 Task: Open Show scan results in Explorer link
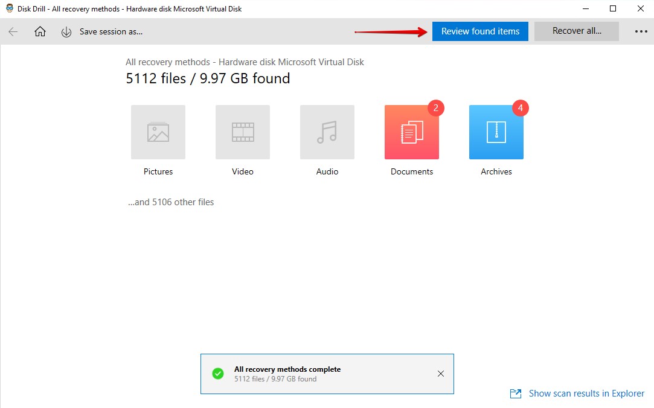tap(586, 394)
